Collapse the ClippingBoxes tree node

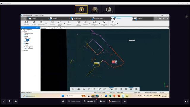tap(23, 47)
